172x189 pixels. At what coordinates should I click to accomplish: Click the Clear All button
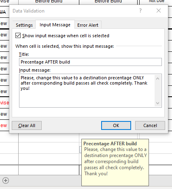tap(27, 125)
